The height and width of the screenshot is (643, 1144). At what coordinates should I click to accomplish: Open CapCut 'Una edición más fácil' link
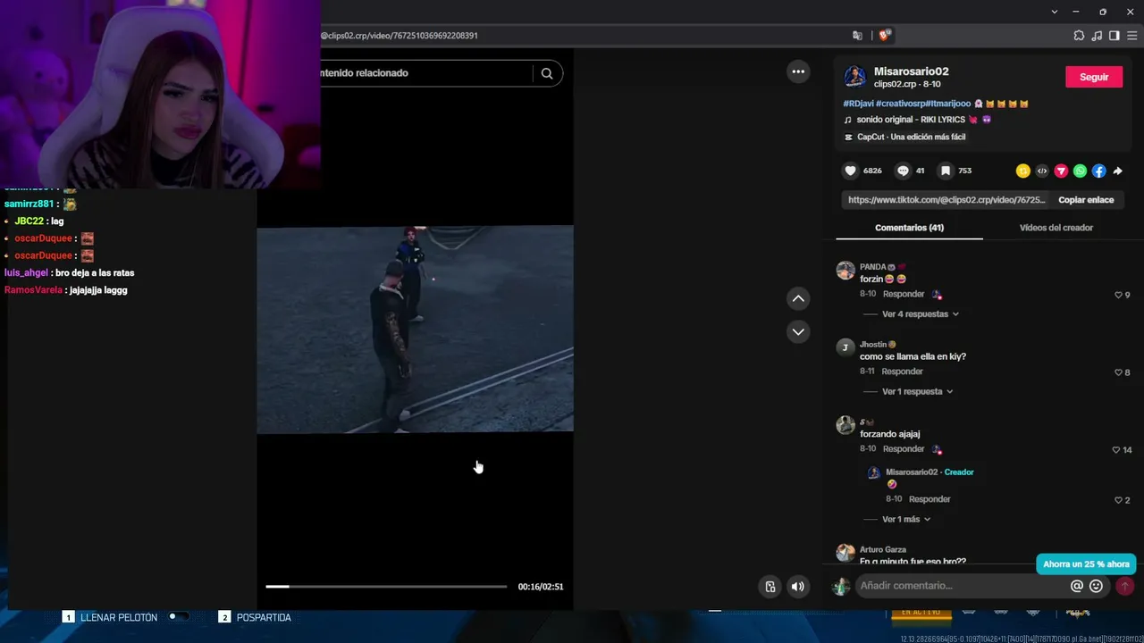911,137
